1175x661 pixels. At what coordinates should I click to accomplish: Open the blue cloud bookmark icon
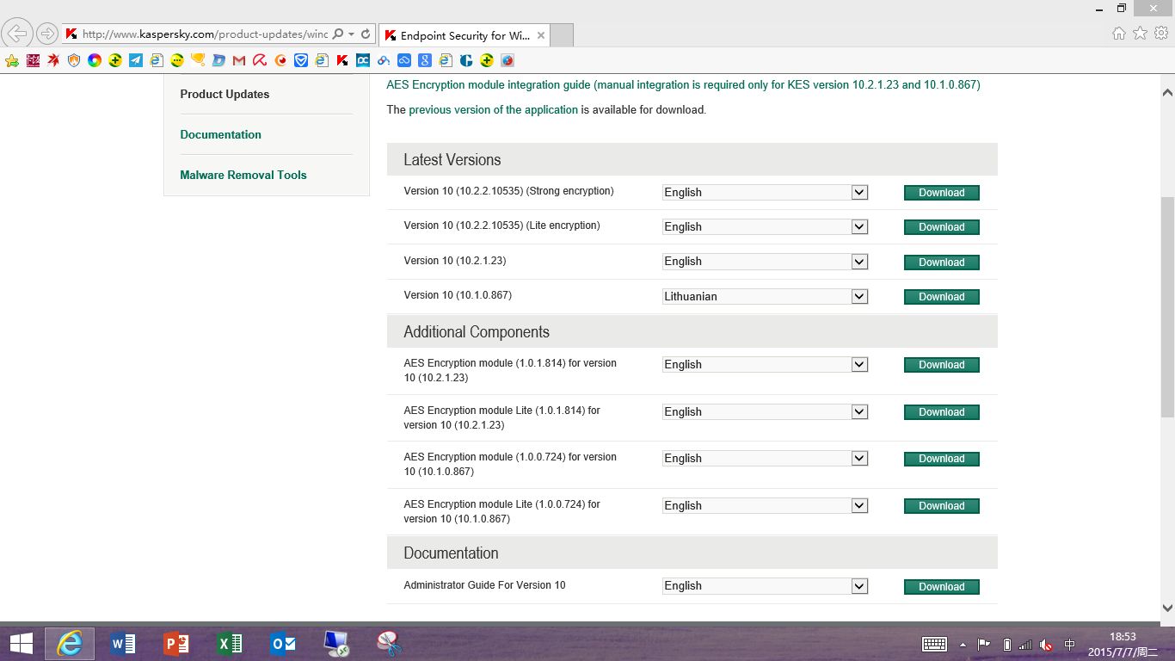point(404,60)
